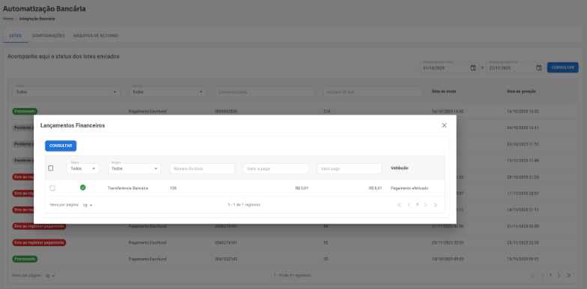Click Erro ao registrar pagamento badge, lote 54
The height and width of the screenshot is (289, 587).
(x=39, y=226)
